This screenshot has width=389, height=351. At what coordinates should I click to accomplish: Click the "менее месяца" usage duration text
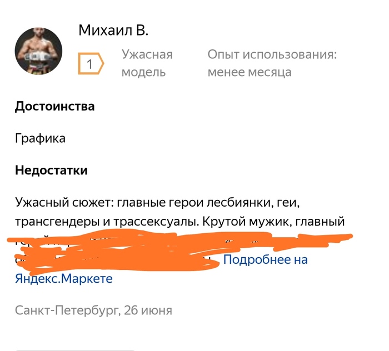coord(249,72)
